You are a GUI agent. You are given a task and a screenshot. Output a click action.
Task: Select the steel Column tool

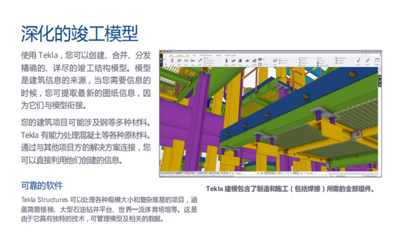(x=172, y=61)
